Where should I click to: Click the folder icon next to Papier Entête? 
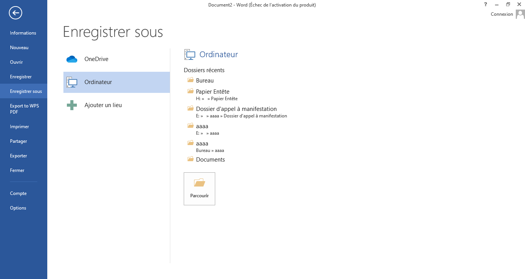pos(190,91)
